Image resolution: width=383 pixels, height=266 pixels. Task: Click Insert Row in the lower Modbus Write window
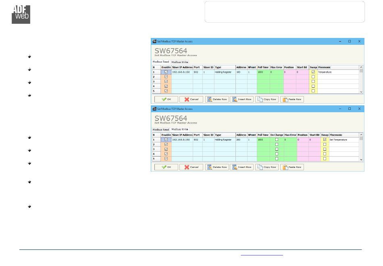coord(241,167)
